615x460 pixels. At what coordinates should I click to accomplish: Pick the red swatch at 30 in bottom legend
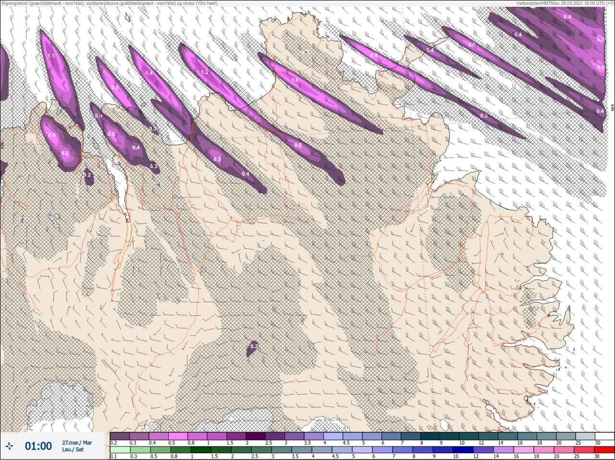[x=604, y=450]
